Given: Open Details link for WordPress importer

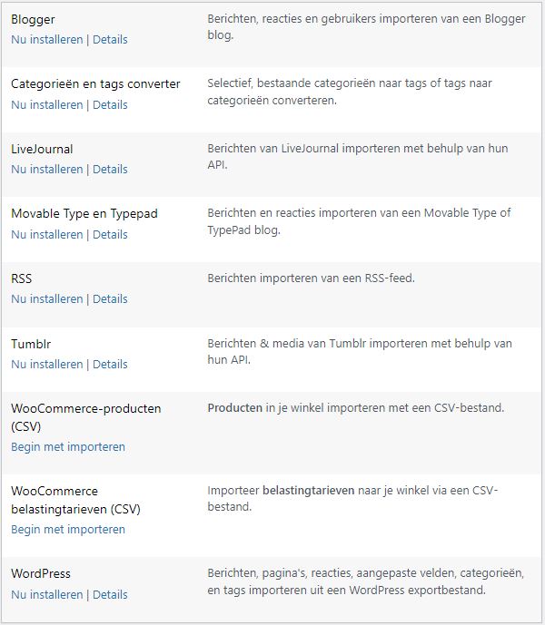Looking at the screenshot, I should click(110, 595).
